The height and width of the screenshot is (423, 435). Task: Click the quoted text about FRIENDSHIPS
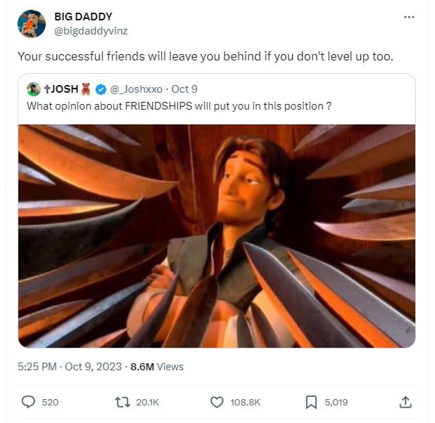pyautogui.click(x=179, y=106)
